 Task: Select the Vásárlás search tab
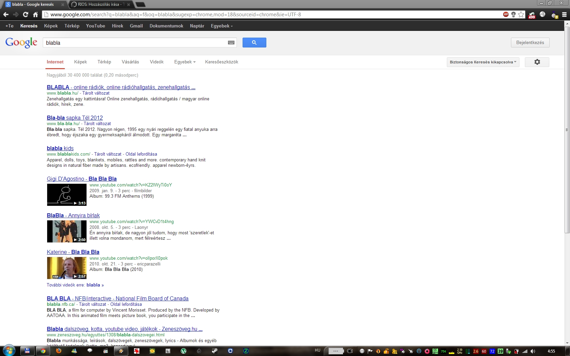(130, 62)
